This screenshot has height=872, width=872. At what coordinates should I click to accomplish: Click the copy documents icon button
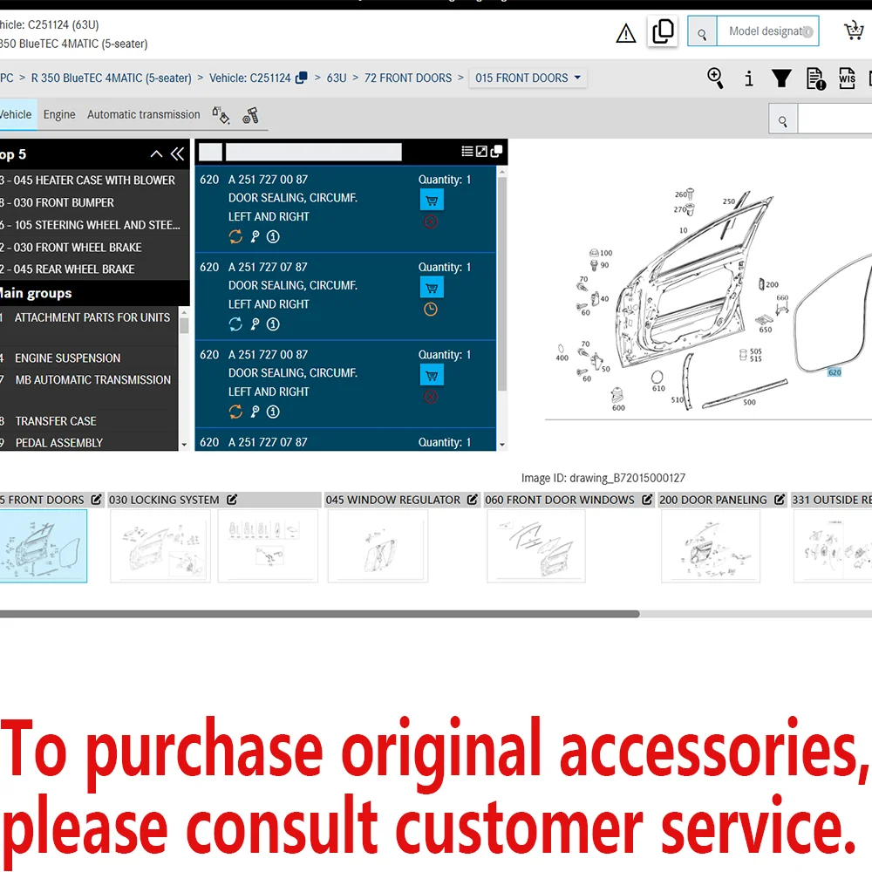[663, 31]
